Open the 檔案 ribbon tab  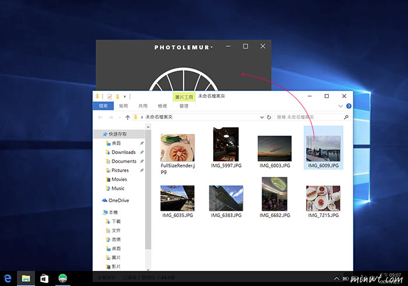103,106
